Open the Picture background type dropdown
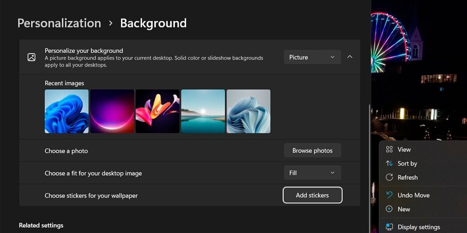The height and width of the screenshot is (233, 467). [312, 57]
